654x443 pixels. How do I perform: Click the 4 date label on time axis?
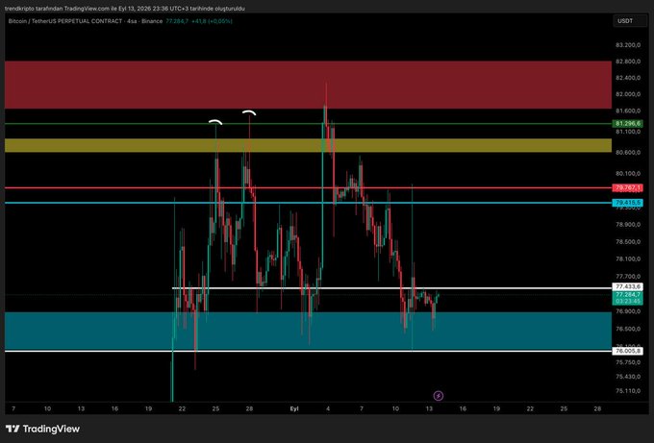point(328,408)
